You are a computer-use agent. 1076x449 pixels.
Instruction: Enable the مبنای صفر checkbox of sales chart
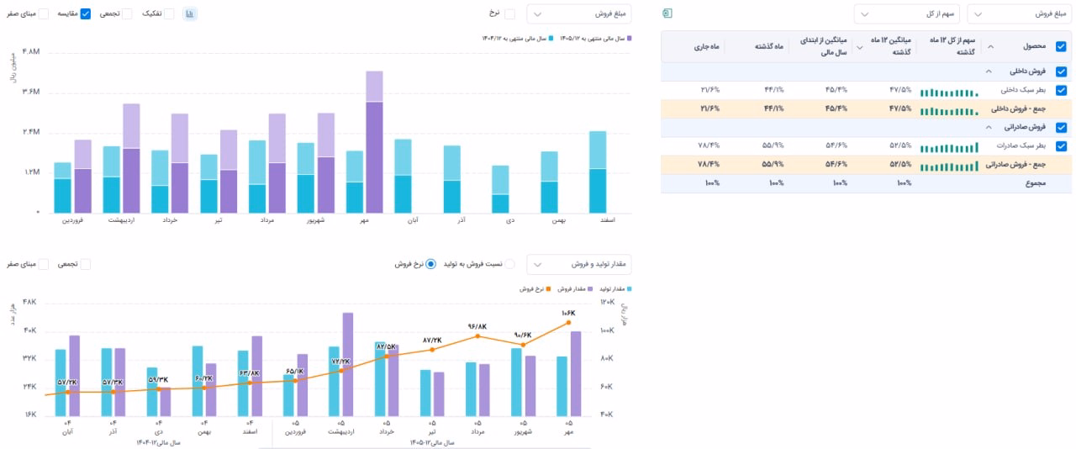44,14
